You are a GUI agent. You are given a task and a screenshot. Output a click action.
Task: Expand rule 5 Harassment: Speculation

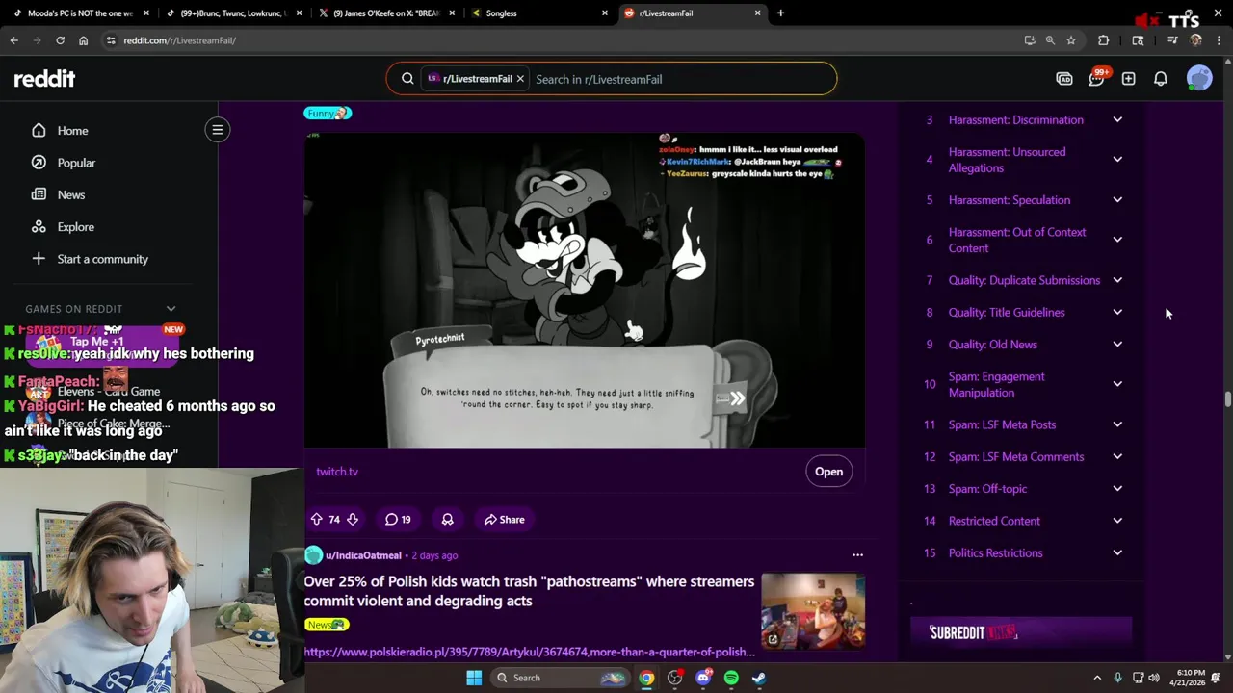1117,200
